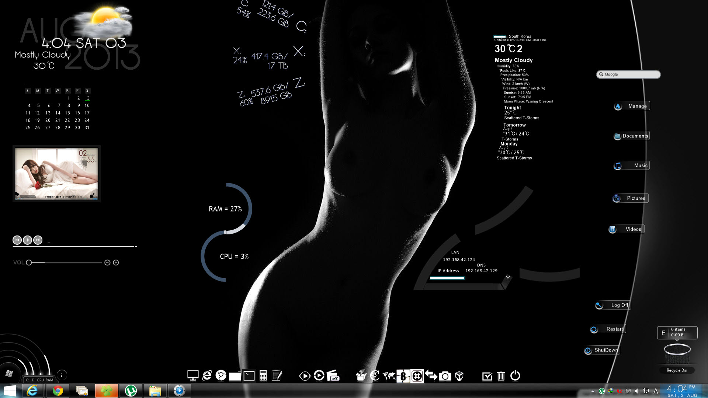The width and height of the screenshot is (708, 398).
Task: Open the box-with-cubes dock icon
Action: (361, 376)
